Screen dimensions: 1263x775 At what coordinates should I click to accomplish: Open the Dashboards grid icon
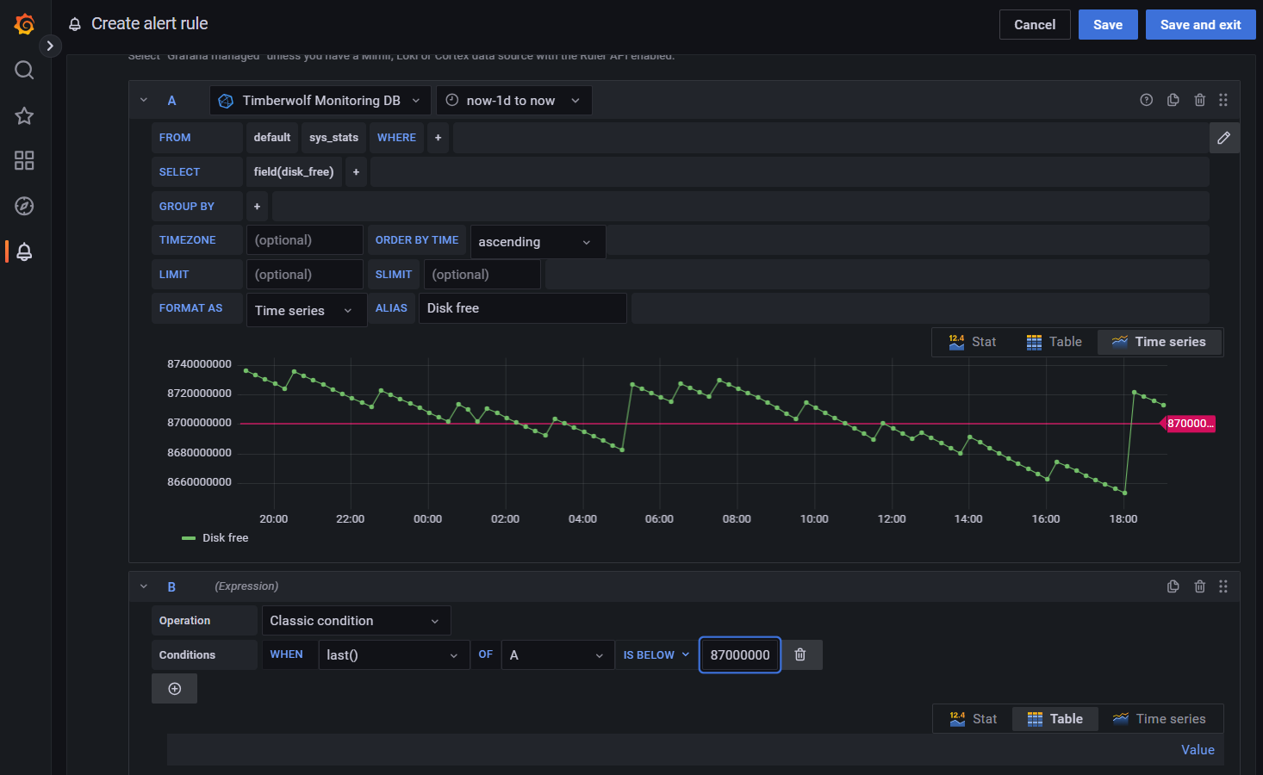tap(24, 161)
